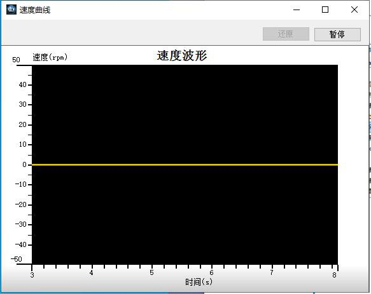Click the 速度(rpm) axis label

(x=50, y=57)
